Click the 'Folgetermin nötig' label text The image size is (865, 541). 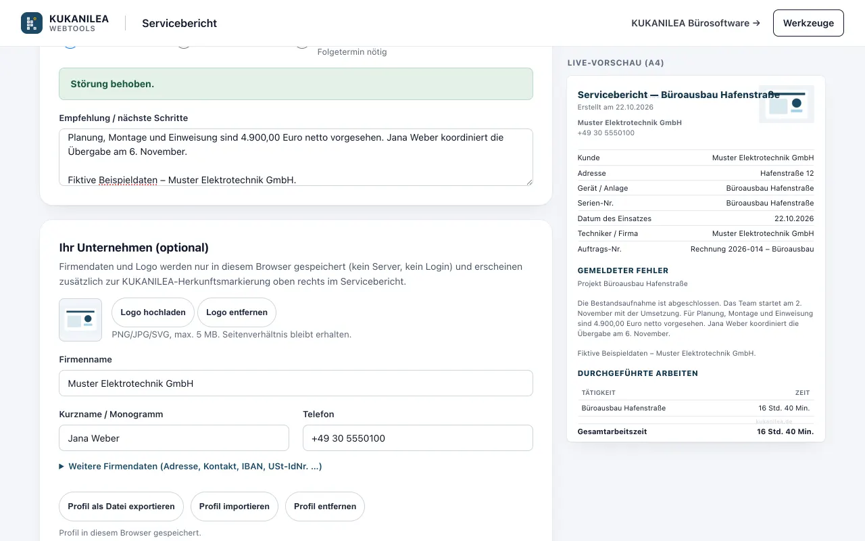(352, 52)
